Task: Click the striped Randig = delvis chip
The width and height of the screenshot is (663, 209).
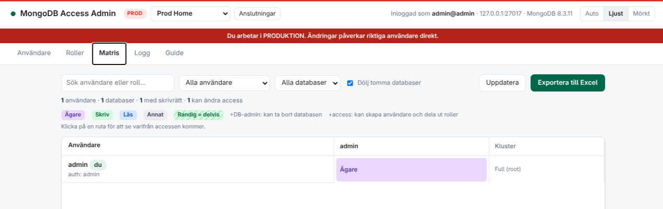Action: click(x=198, y=115)
